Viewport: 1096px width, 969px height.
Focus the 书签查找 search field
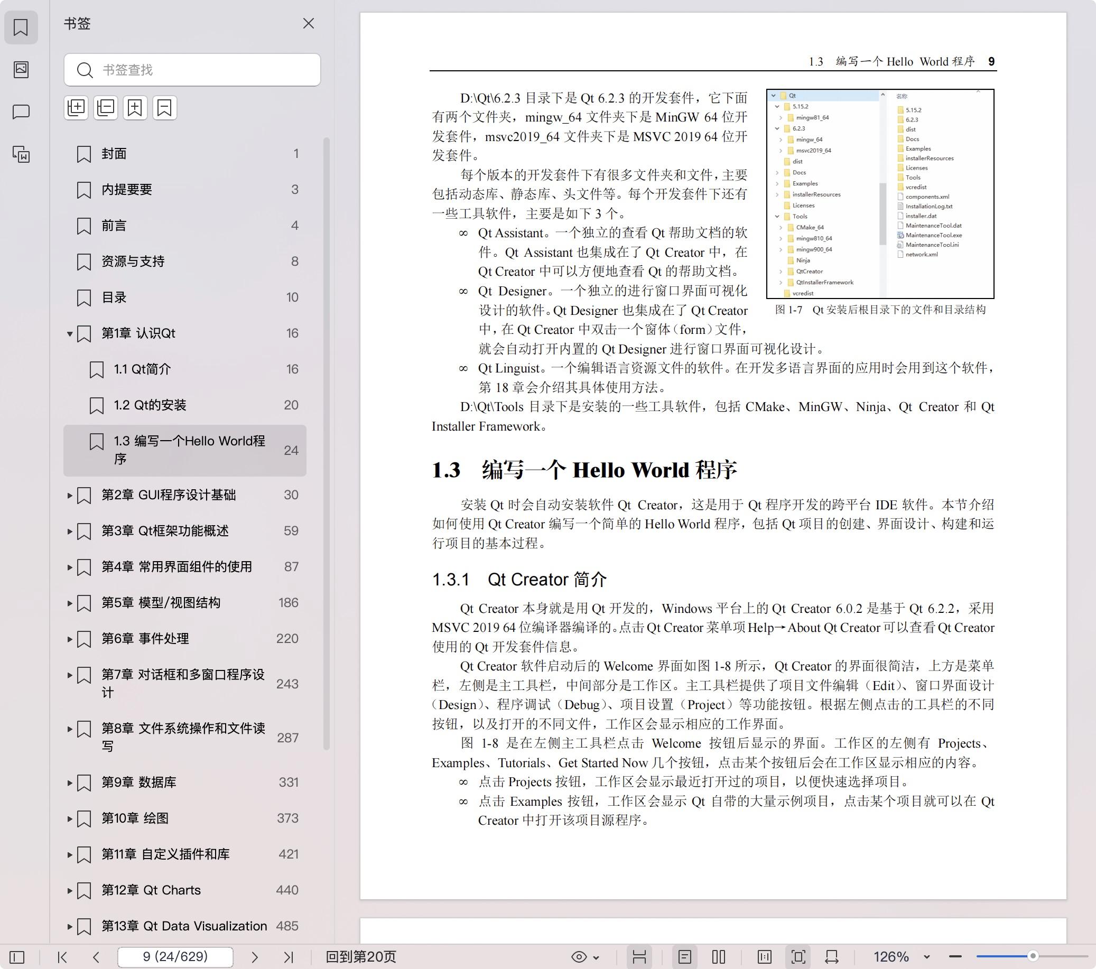coord(192,70)
